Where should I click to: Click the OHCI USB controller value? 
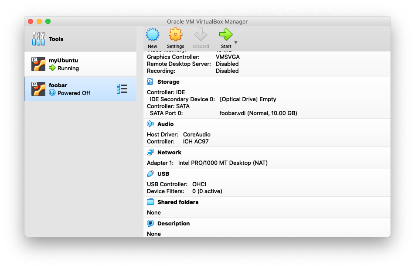(x=199, y=184)
